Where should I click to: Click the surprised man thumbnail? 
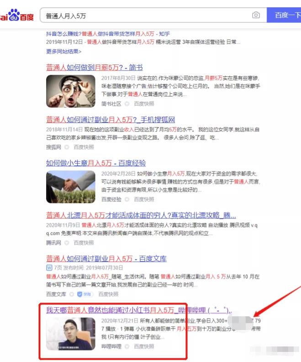71,91
